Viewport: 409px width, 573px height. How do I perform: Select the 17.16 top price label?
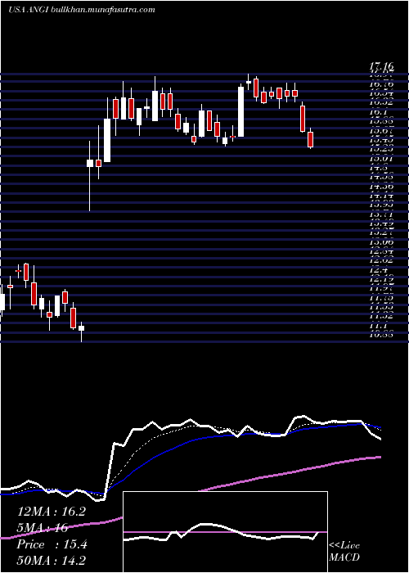coord(381,67)
